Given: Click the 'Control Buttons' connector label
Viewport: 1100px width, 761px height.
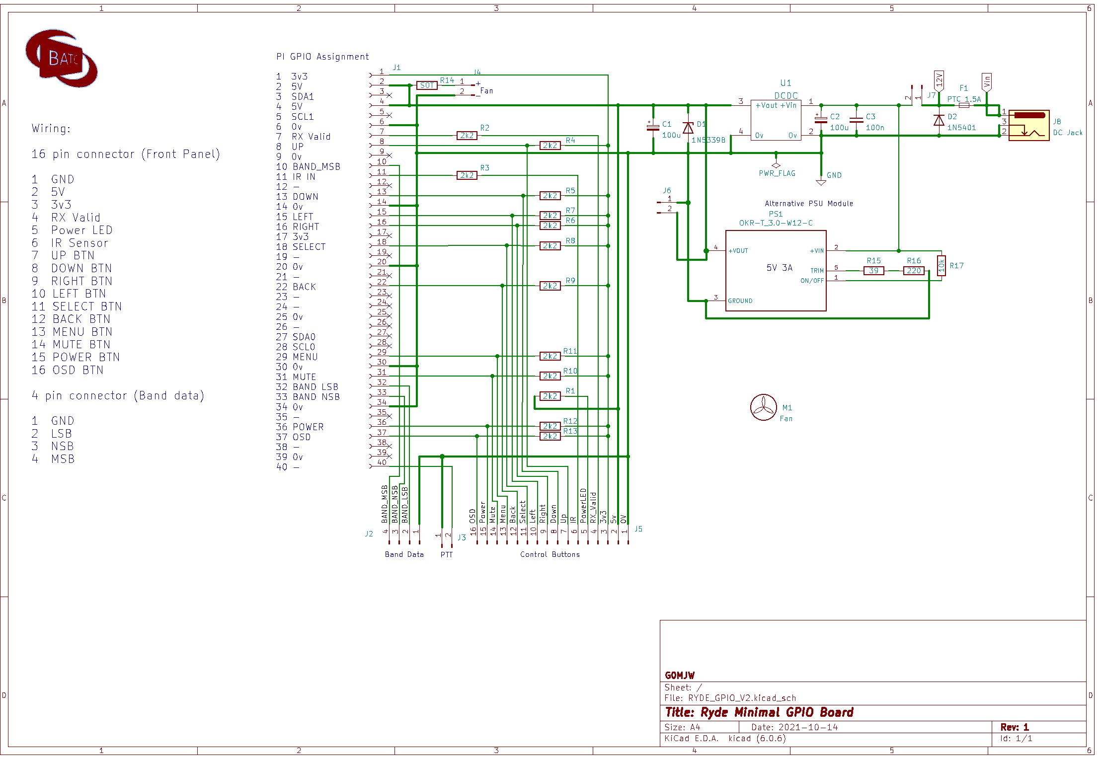Looking at the screenshot, I should coord(550,554).
